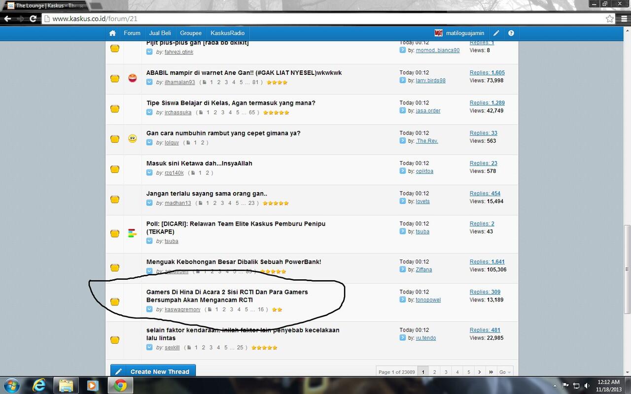Screen dimensions: 631x394
Task: Open Replies: 454 link
Action: (485, 194)
